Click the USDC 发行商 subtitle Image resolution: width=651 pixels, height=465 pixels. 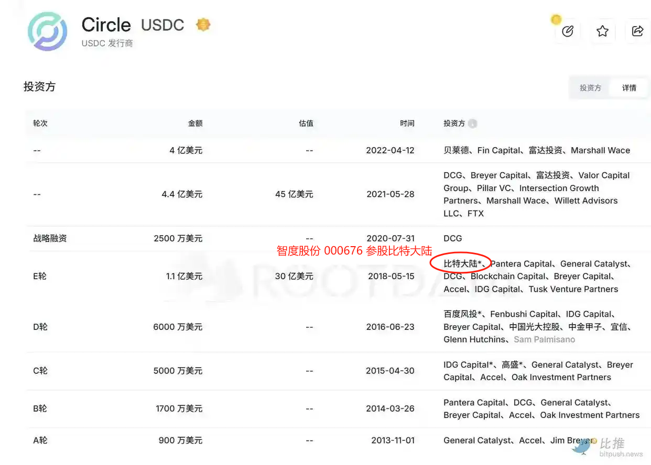[x=107, y=43]
